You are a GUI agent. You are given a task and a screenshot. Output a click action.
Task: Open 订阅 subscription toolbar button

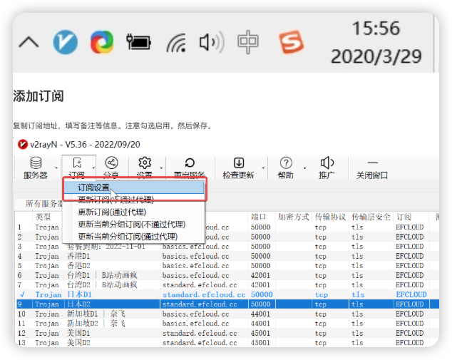pyautogui.click(x=77, y=168)
